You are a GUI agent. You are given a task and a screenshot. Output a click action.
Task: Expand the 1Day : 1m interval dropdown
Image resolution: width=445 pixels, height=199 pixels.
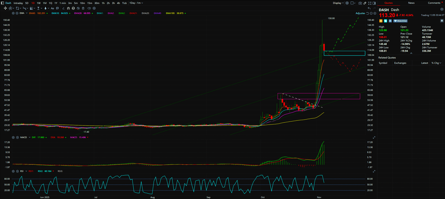pos(136,3)
